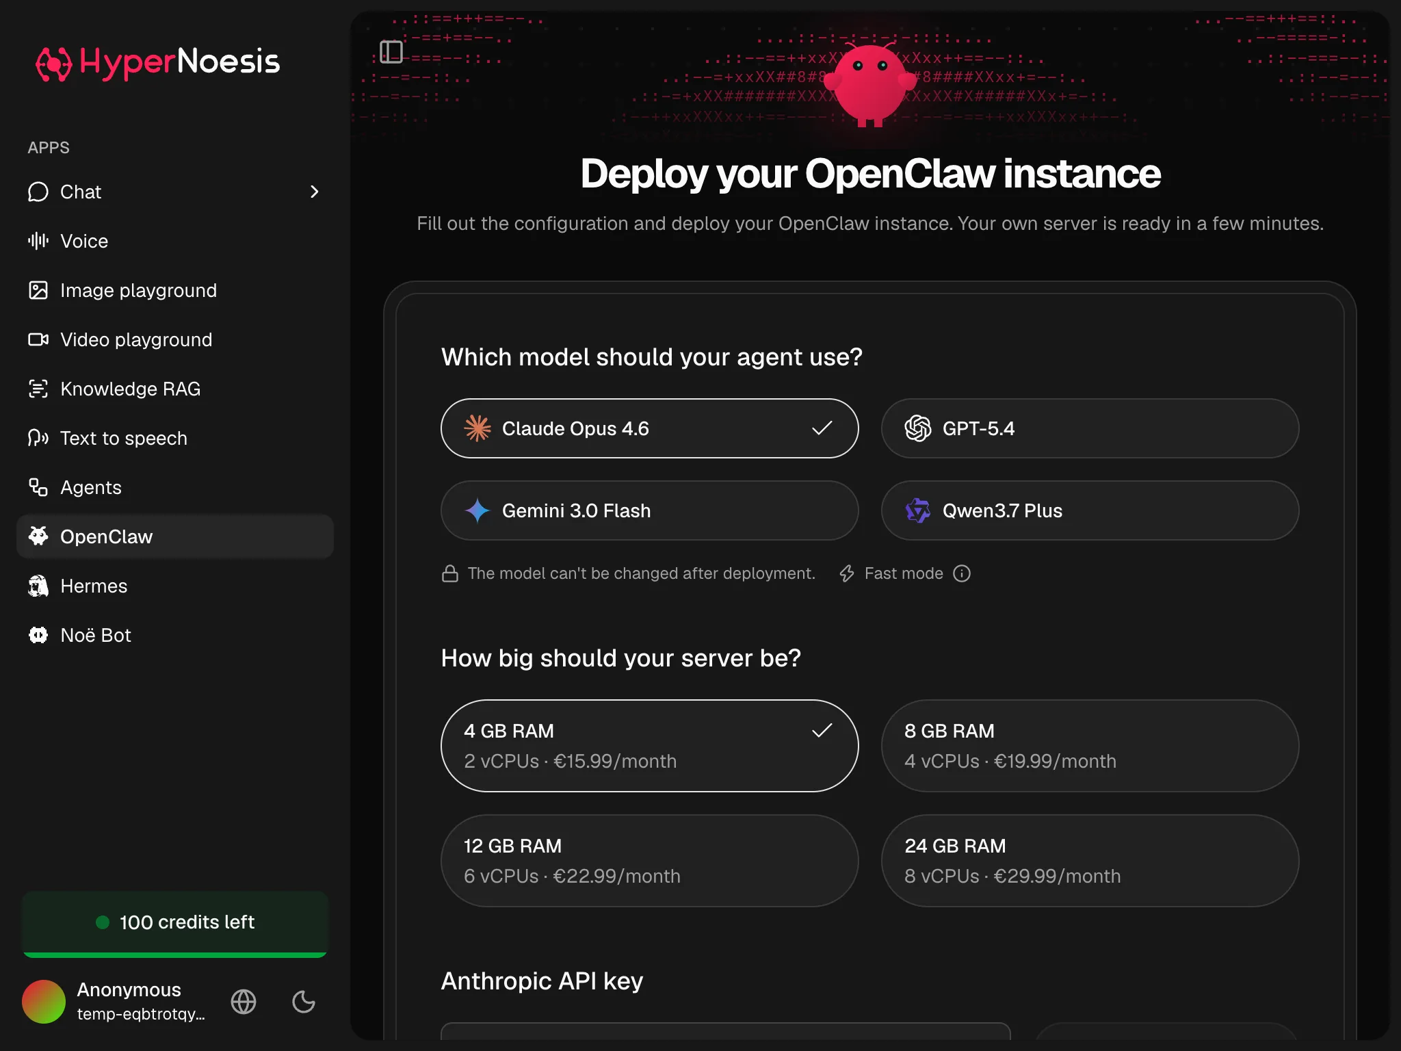This screenshot has height=1051, width=1401.
Task: Pick the 12 GB RAM server option
Action: pyautogui.click(x=650, y=861)
